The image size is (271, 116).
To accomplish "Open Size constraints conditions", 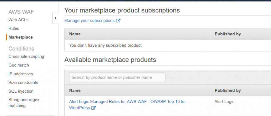I will click(23, 82).
